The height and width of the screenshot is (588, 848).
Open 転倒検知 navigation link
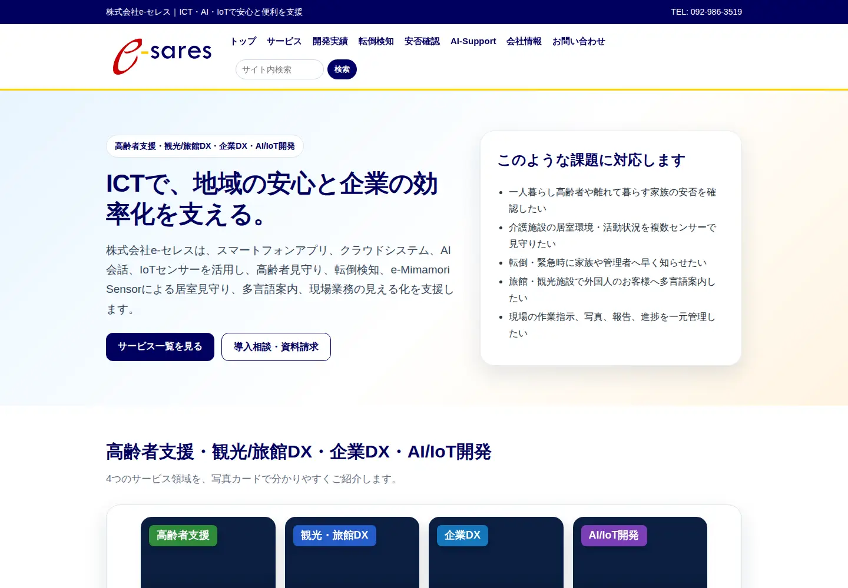[x=376, y=41]
